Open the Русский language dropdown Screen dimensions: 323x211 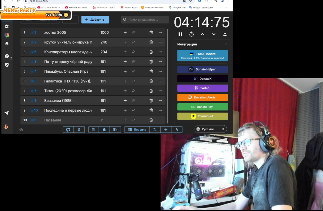pos(211,129)
